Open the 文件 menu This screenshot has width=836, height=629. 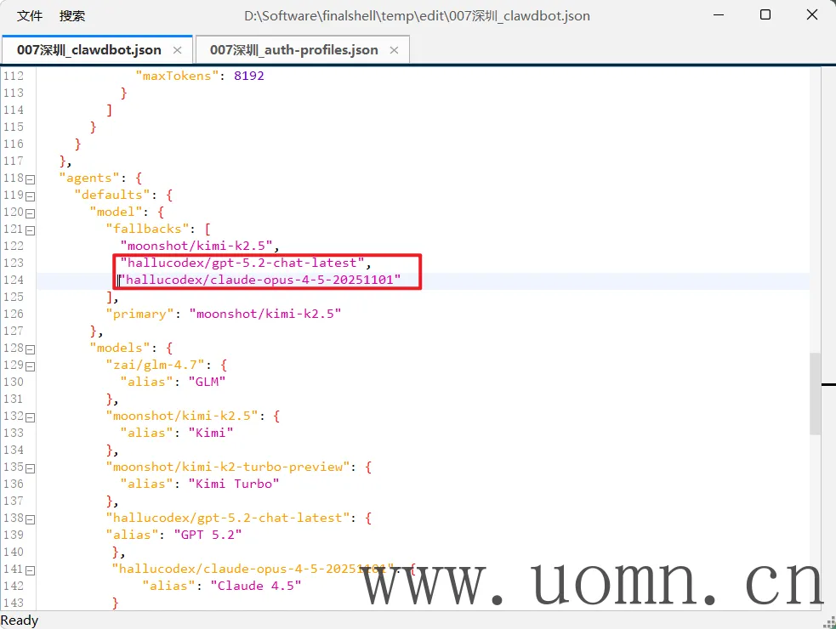[x=30, y=15]
